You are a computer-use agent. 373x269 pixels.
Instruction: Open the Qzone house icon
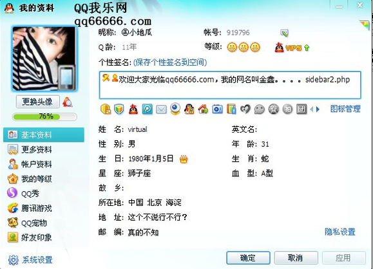point(203,109)
